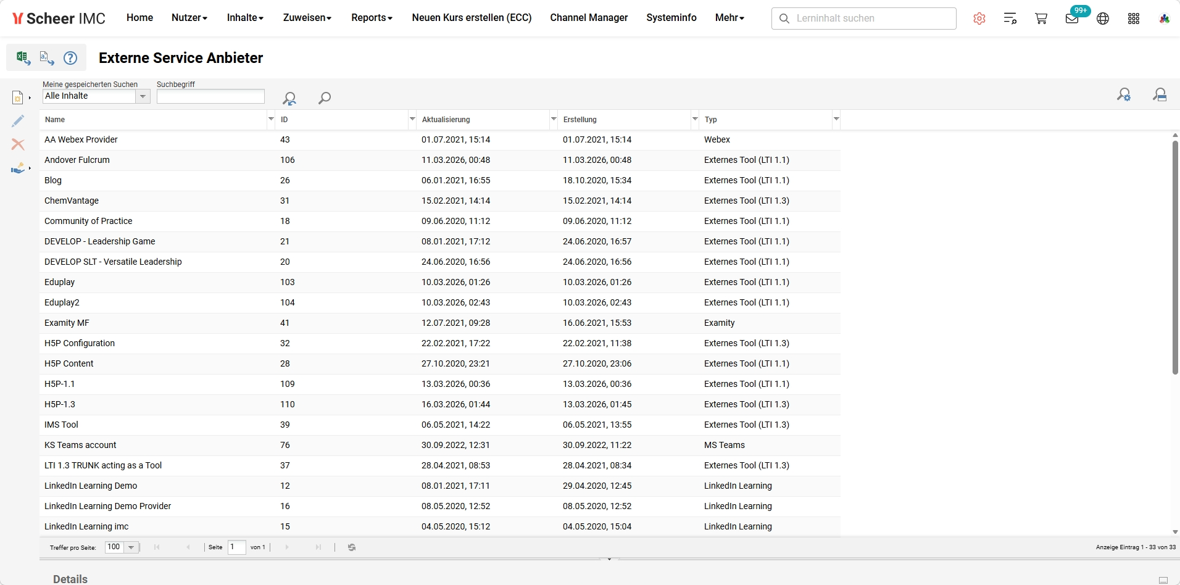Open the Mehr dropdown menu

coord(729,18)
